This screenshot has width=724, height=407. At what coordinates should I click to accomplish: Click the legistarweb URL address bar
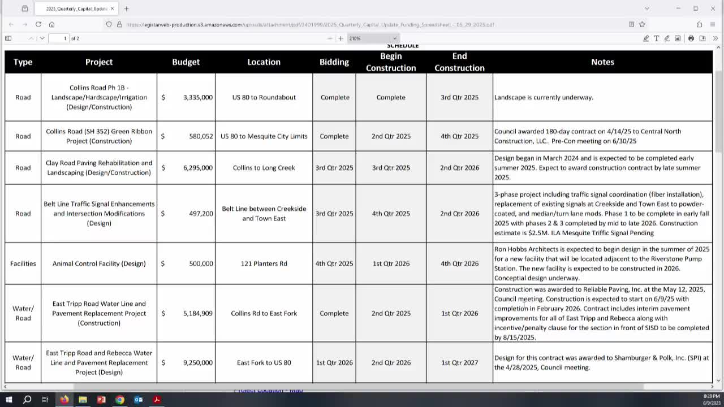coord(310,24)
